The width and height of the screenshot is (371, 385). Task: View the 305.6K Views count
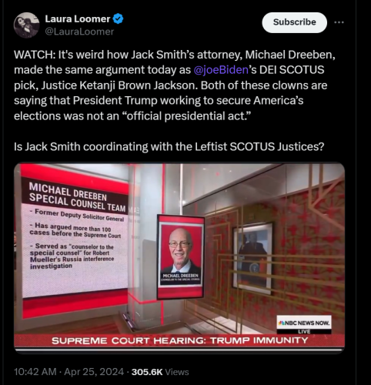click(x=160, y=372)
